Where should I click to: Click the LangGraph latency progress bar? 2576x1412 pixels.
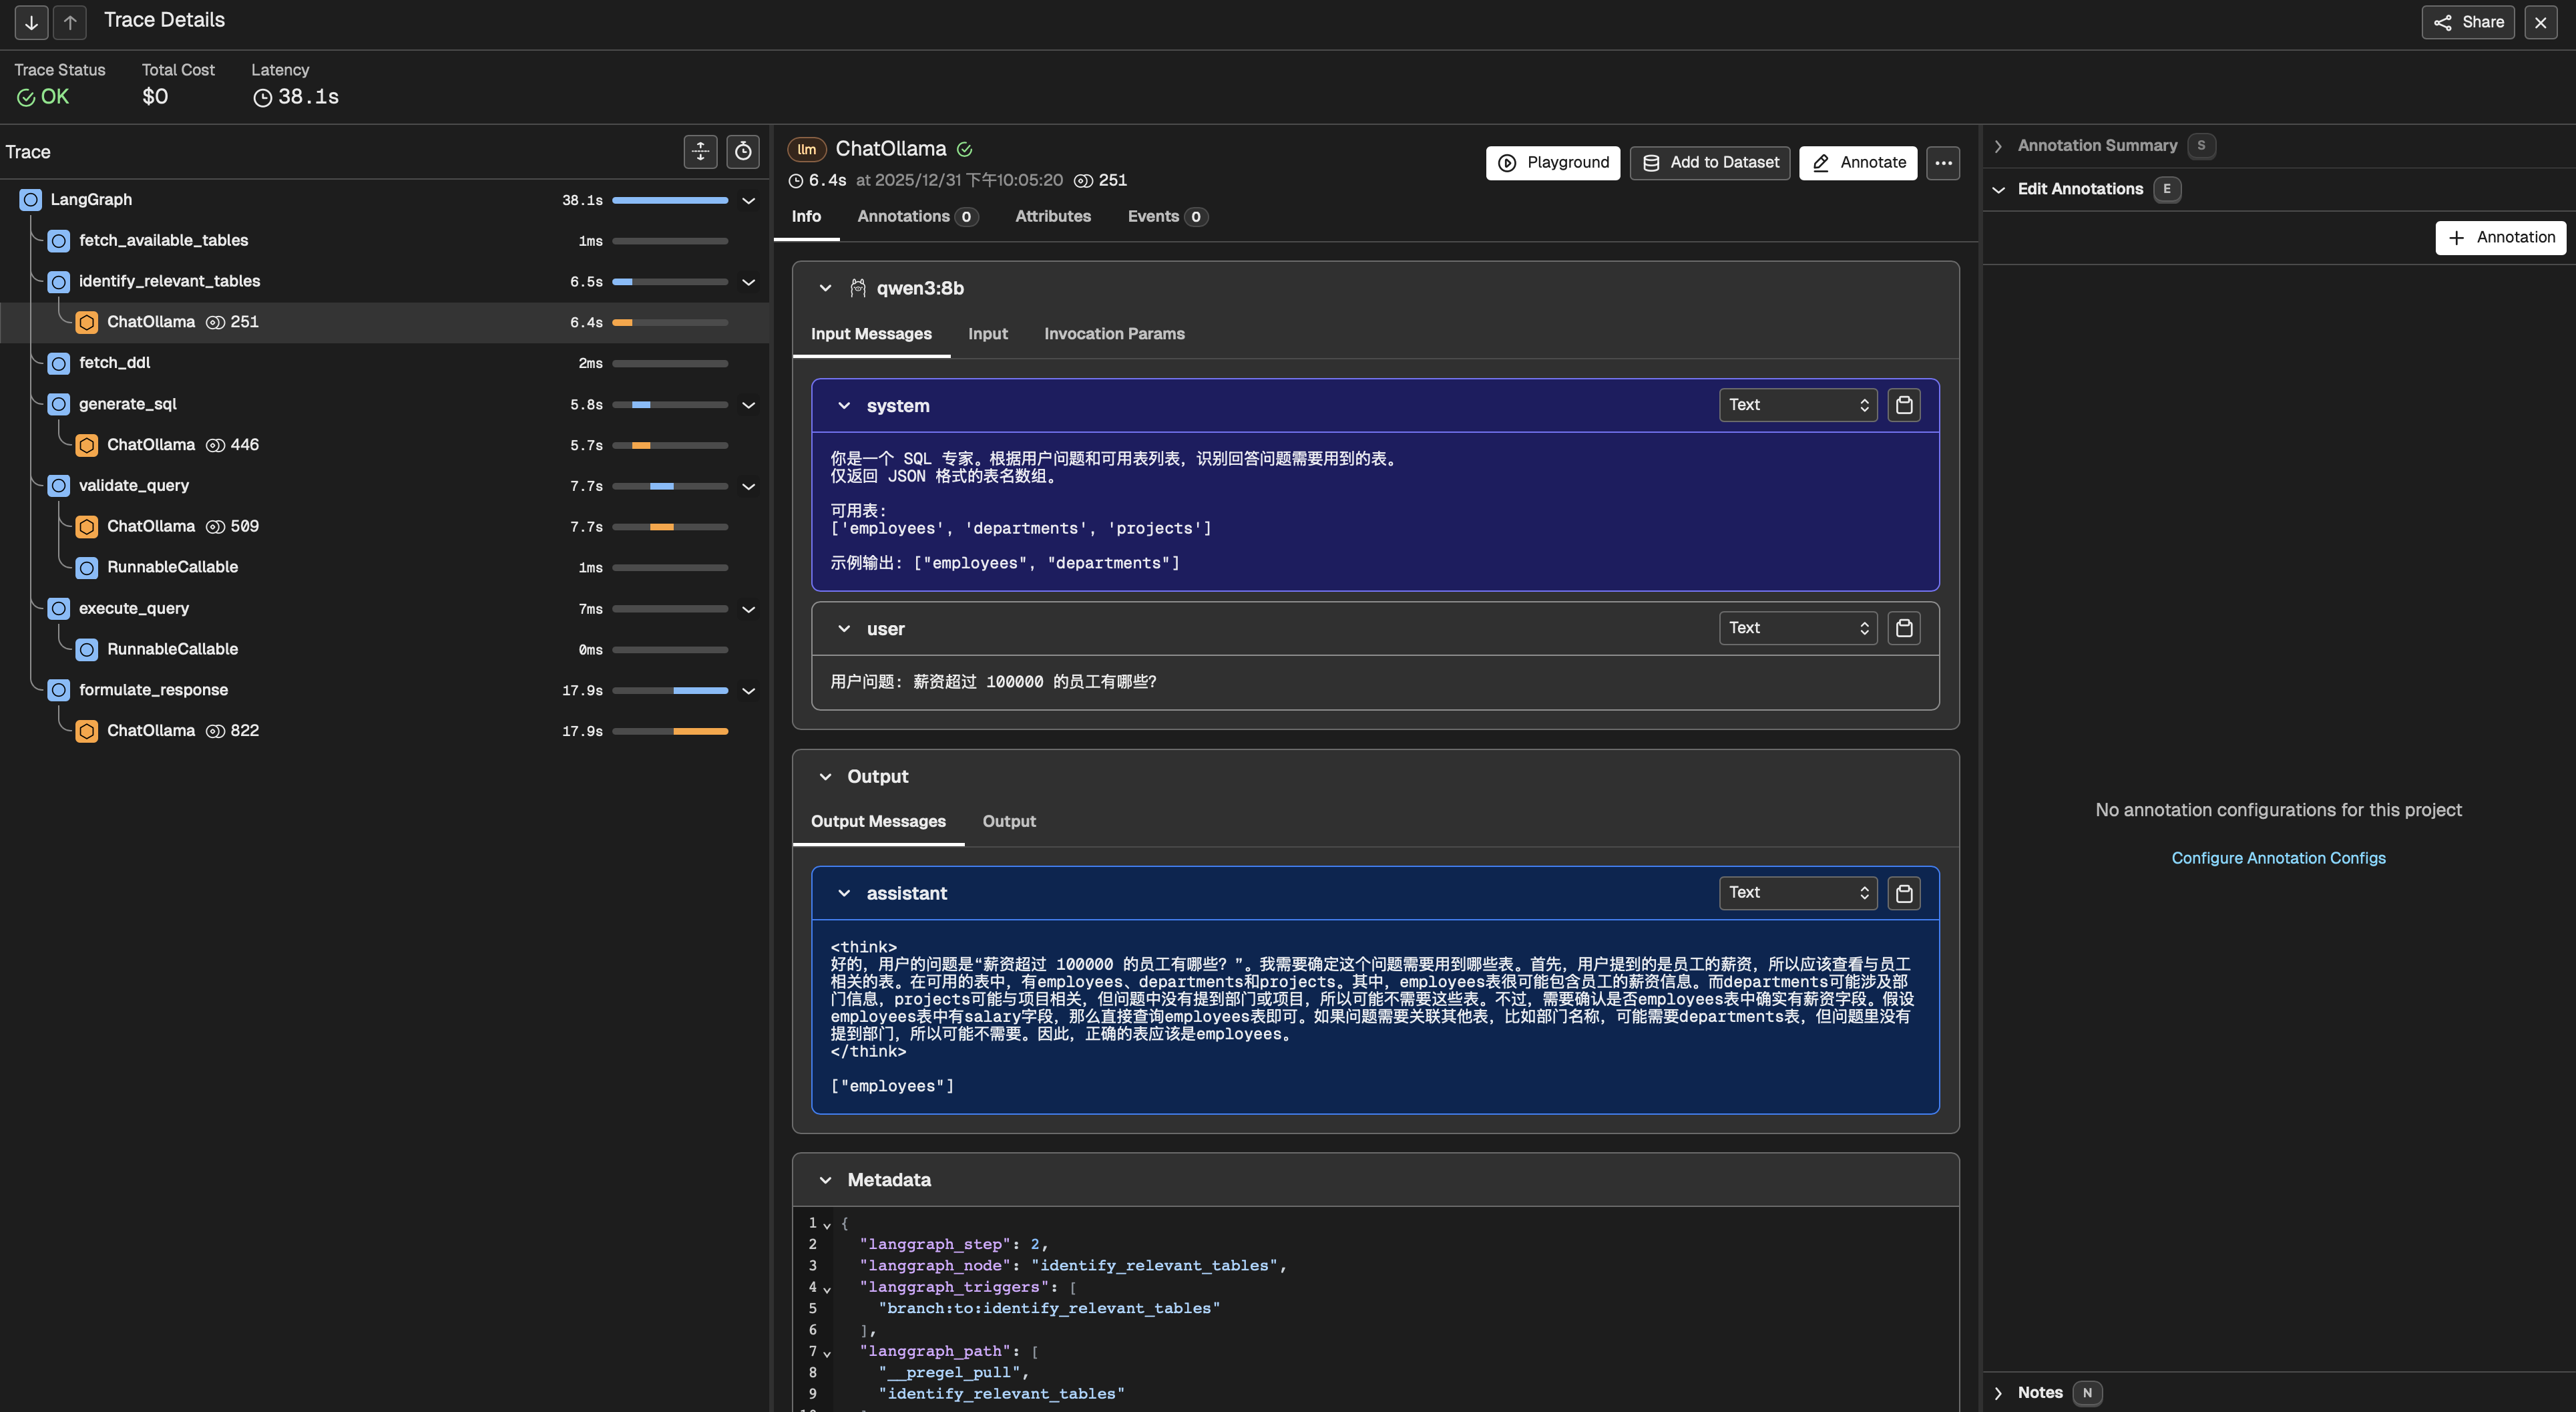pyautogui.click(x=669, y=200)
